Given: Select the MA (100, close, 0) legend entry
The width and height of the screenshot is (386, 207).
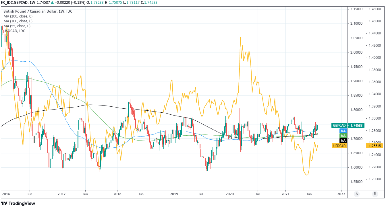Looking at the screenshot, I should pos(18,21).
